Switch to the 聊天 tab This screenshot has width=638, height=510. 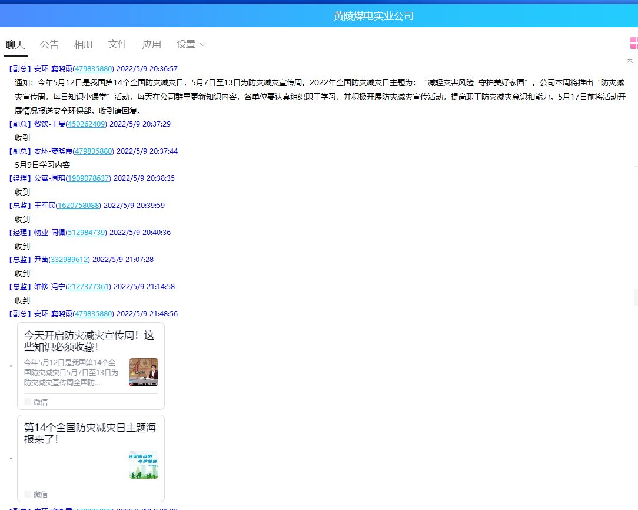pyautogui.click(x=15, y=44)
